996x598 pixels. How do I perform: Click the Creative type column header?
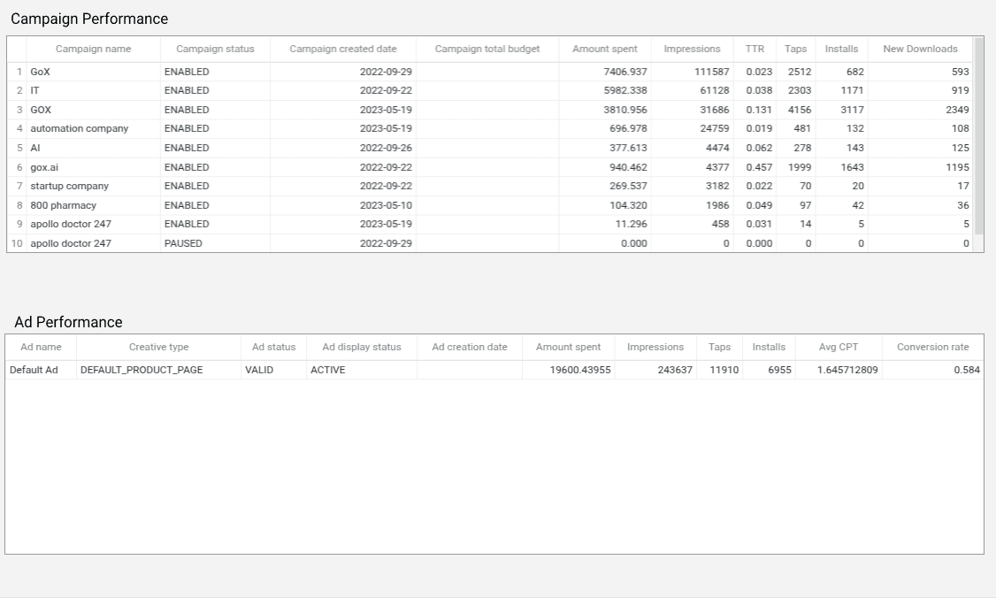pyautogui.click(x=159, y=347)
